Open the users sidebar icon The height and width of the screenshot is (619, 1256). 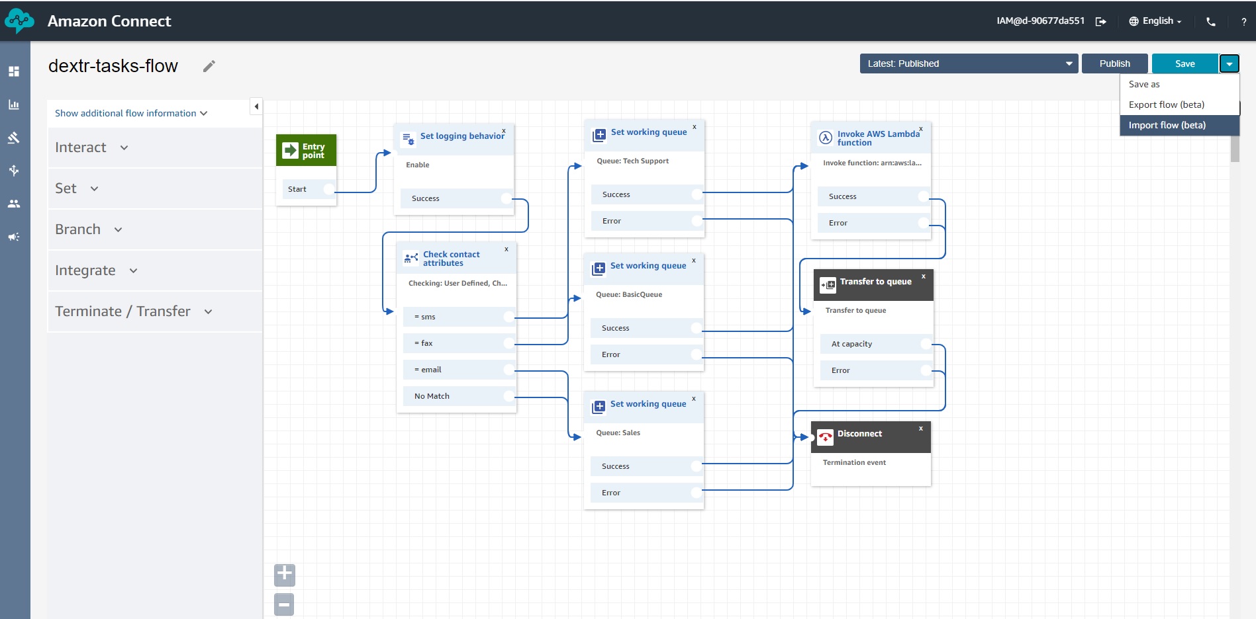13,204
